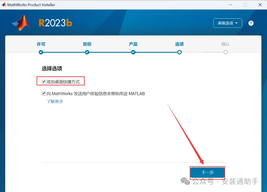The image size is (267, 192).
Task: Click the 选择选项 heading
Action: click(52, 68)
